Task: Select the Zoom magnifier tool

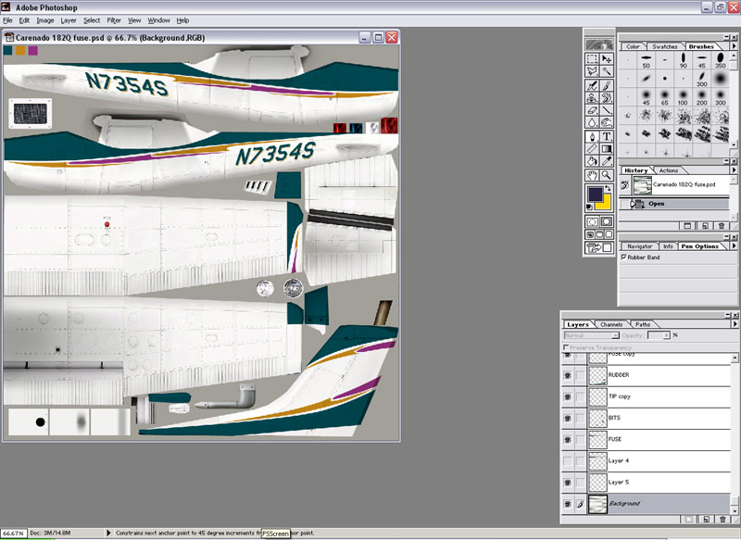Action: click(607, 174)
